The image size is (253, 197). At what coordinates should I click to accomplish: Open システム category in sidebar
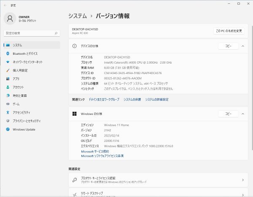click(x=32, y=45)
